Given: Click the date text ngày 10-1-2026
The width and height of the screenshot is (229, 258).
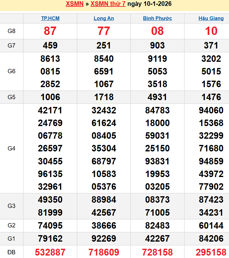Looking at the screenshot, I should point(150,4).
